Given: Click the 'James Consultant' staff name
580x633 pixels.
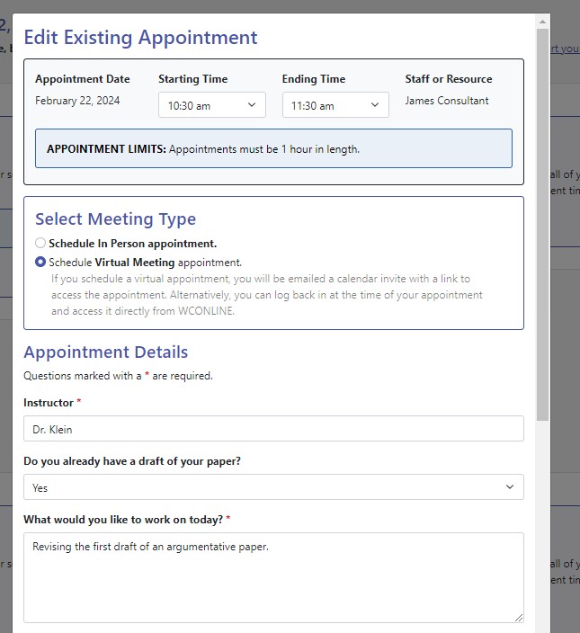Looking at the screenshot, I should [x=447, y=101].
